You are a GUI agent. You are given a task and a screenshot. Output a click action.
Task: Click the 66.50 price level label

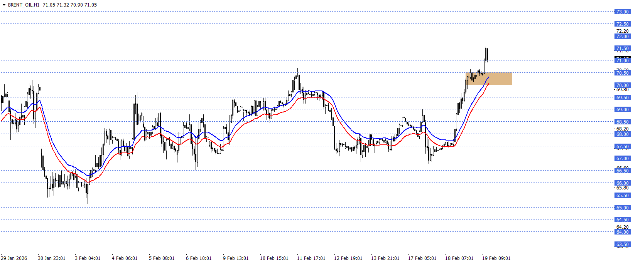coord(622,171)
